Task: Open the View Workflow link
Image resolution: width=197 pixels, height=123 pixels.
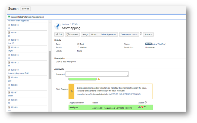Action: tap(159, 44)
